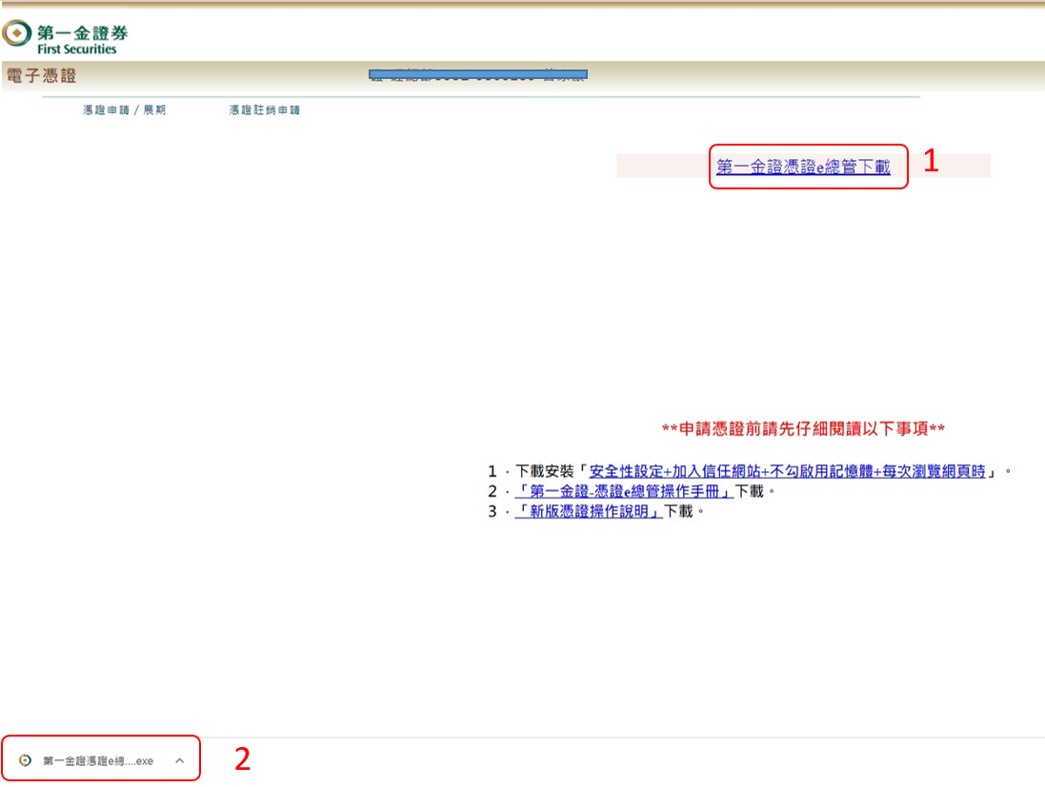Click the First Securities circular logo icon
This screenshot has width=1045, height=787.
16,35
